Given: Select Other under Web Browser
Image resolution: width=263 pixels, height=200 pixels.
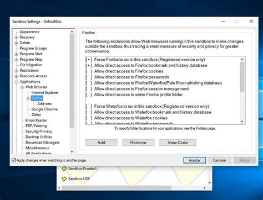Looking at the screenshot, I should 36,114.
